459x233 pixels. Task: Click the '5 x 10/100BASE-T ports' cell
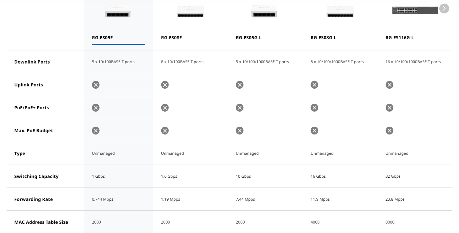coord(113,62)
